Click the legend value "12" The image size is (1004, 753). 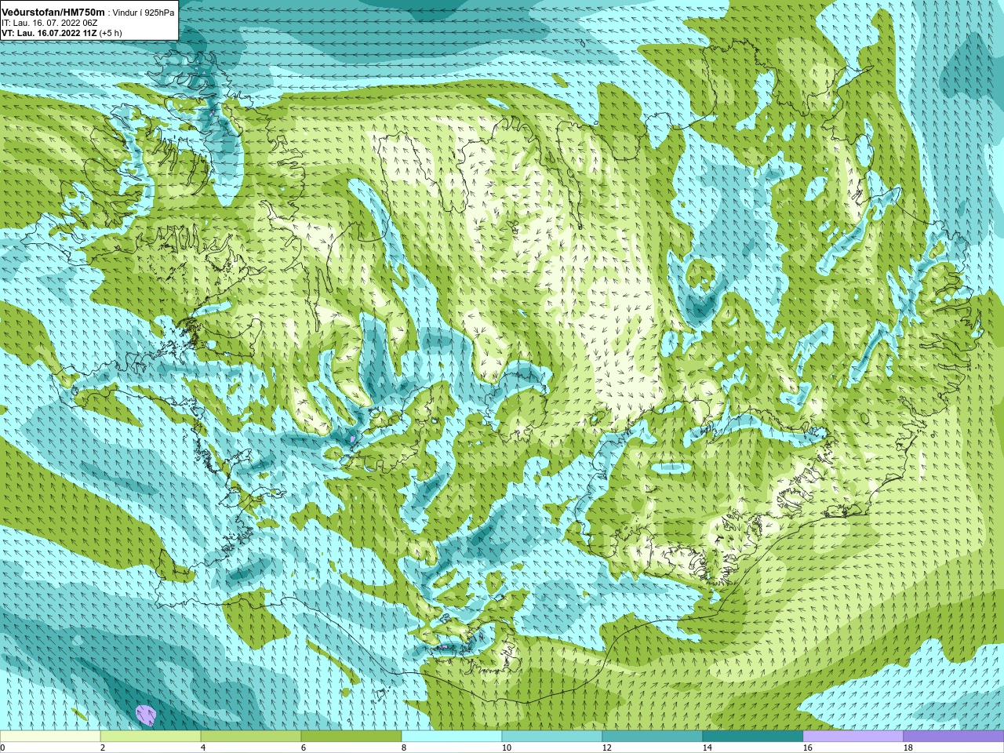click(606, 748)
